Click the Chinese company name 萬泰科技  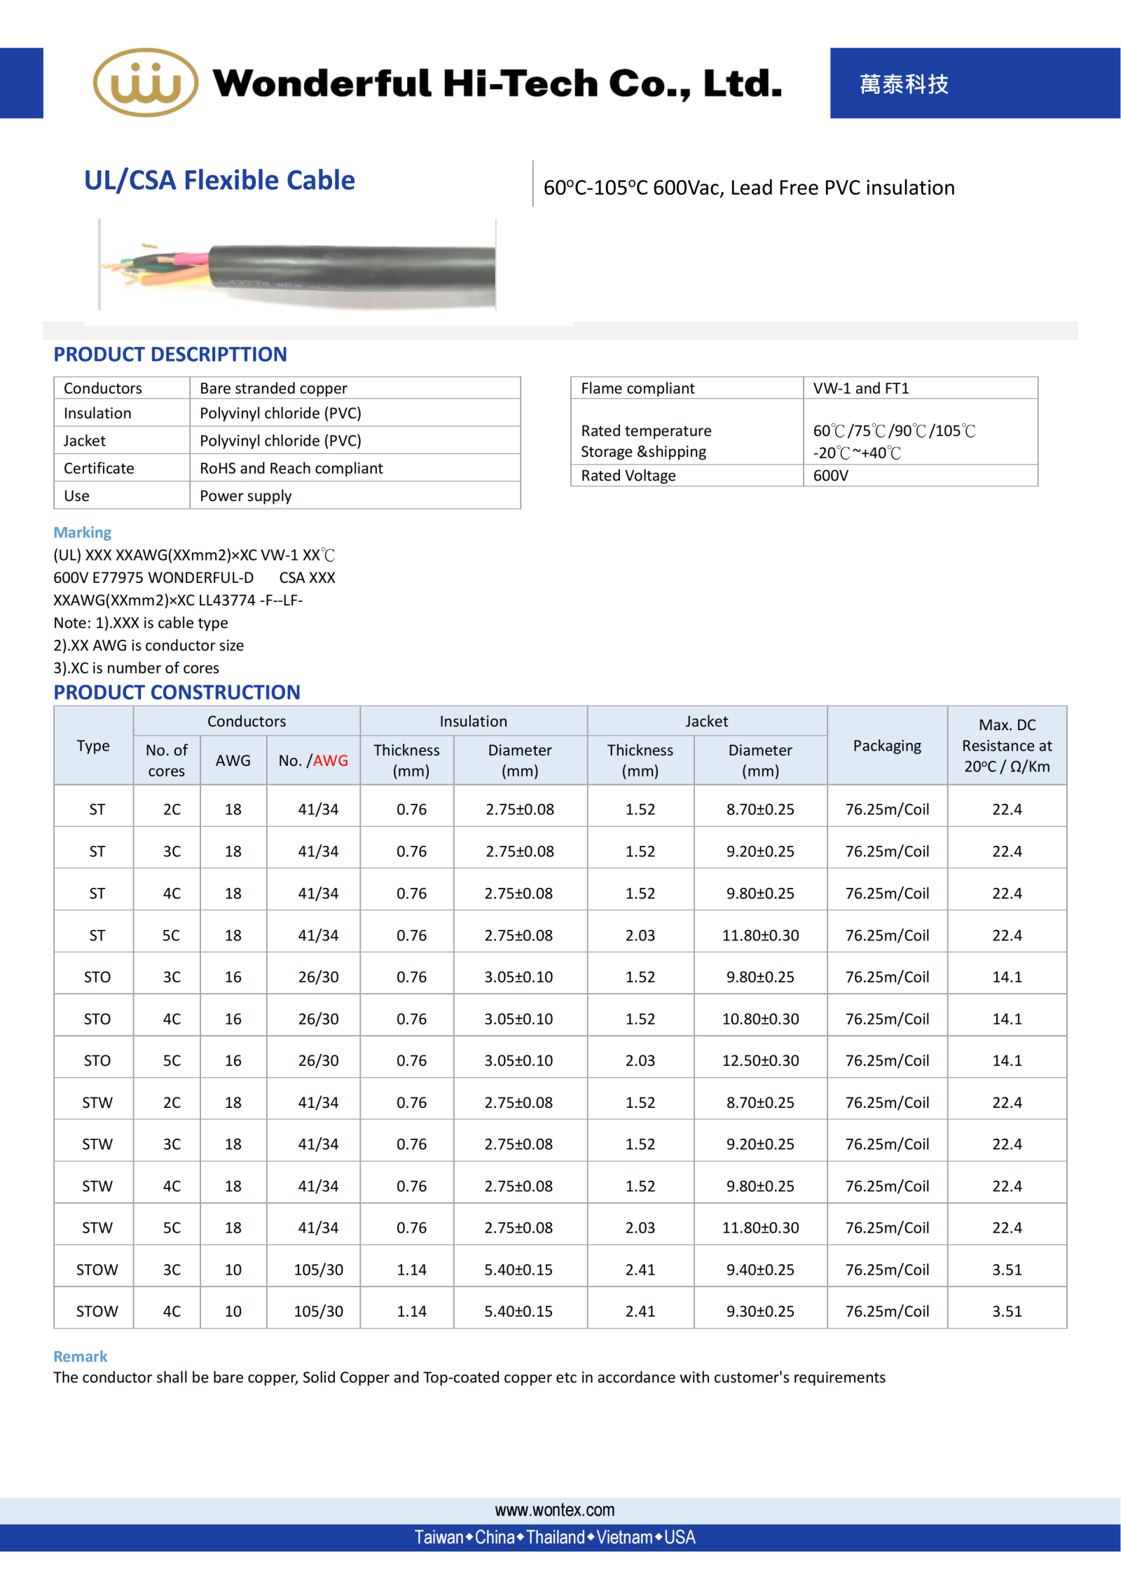903,84
